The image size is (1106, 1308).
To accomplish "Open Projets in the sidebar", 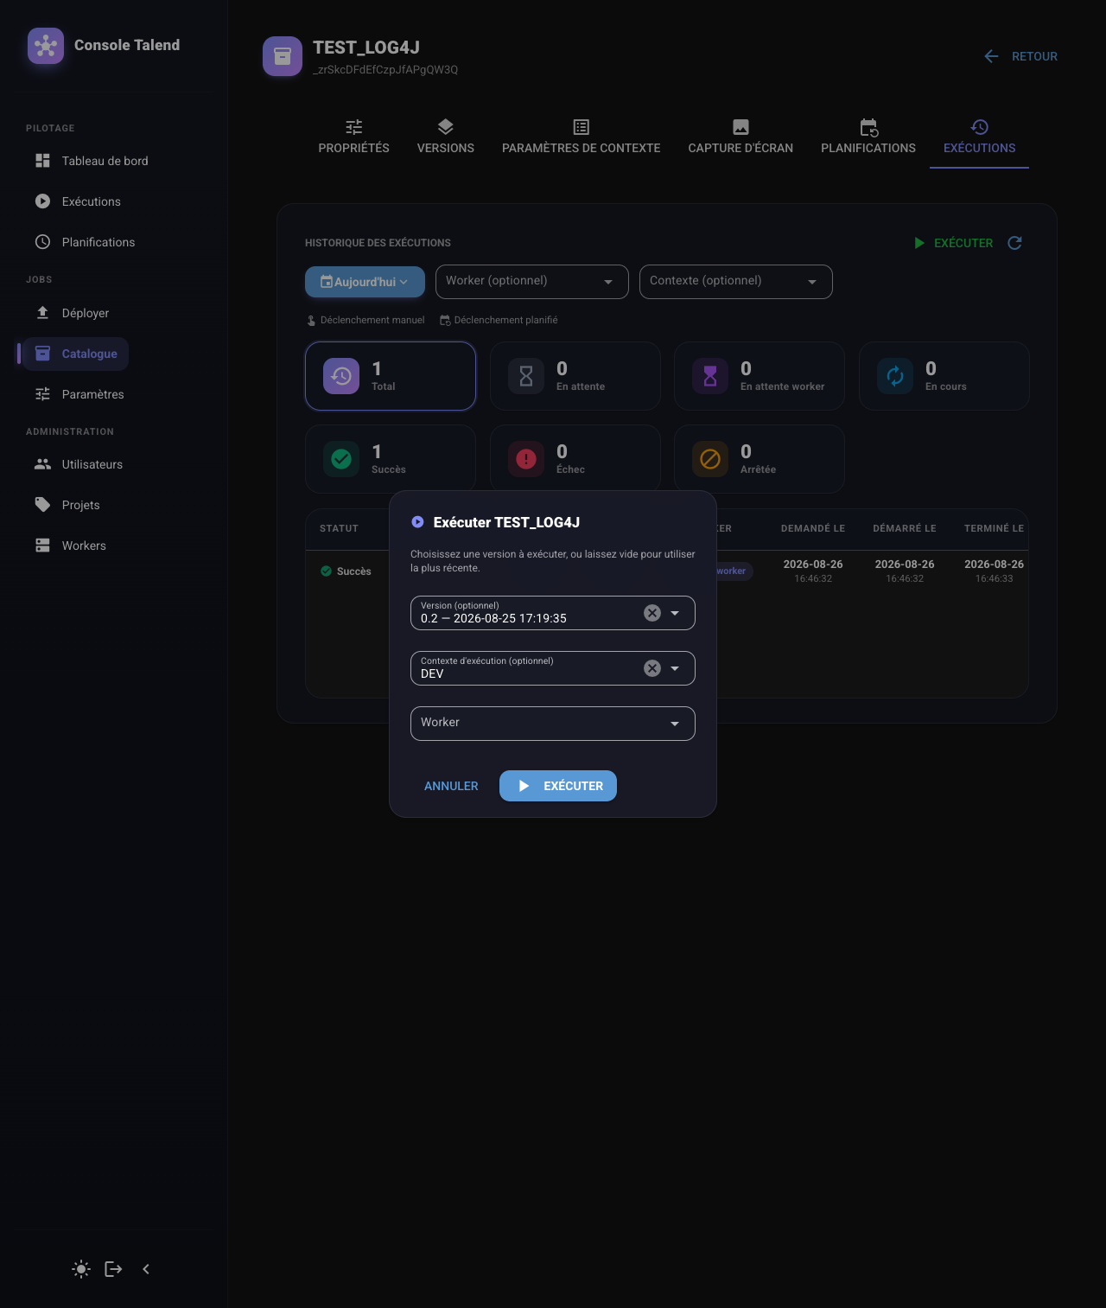I will point(67,505).
